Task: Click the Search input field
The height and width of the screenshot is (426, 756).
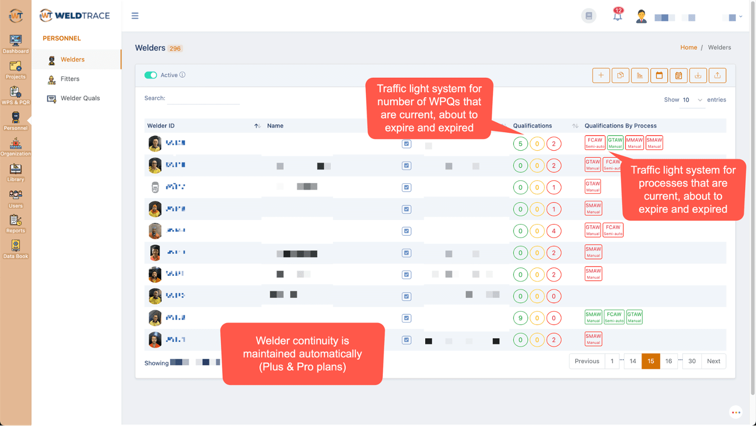Action: (204, 99)
